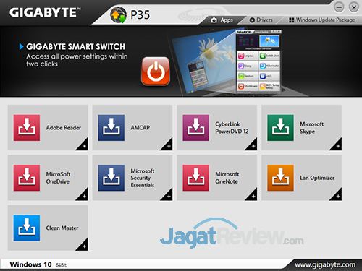This screenshot has height=271, width=362.
Task: Click the AMCAP download icon
Action: 111,128
